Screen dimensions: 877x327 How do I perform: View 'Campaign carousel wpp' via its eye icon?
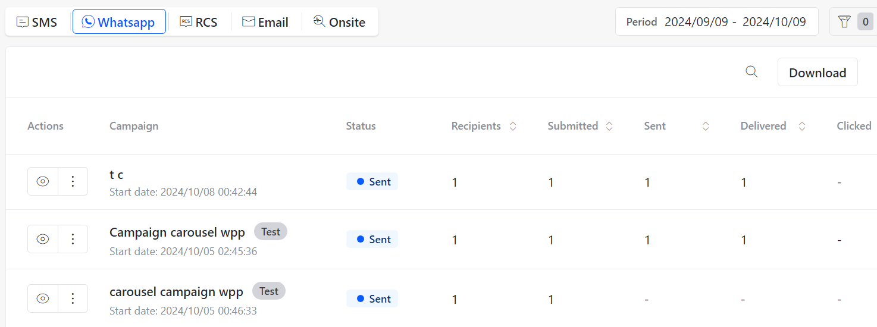click(x=43, y=239)
